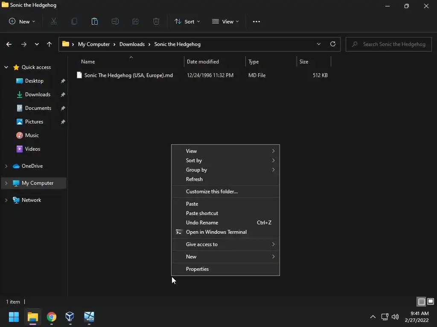Select Desktop in Quick access

[x=34, y=81]
